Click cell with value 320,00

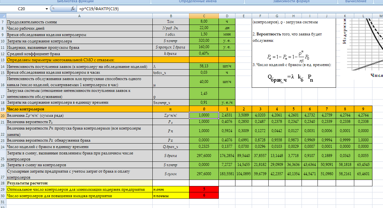coord(204,41)
